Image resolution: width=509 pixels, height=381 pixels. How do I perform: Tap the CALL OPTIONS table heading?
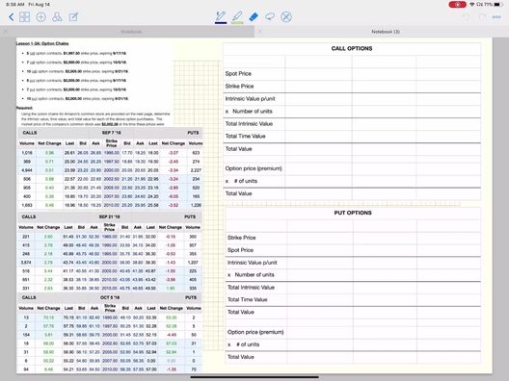[352, 49]
